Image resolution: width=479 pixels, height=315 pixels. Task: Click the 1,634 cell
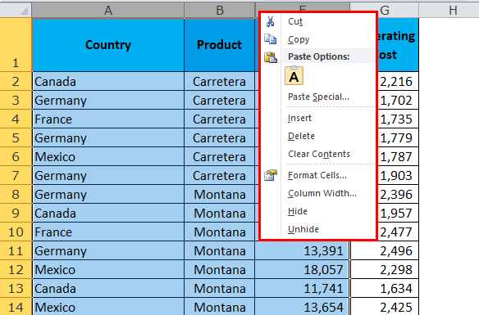click(385, 289)
